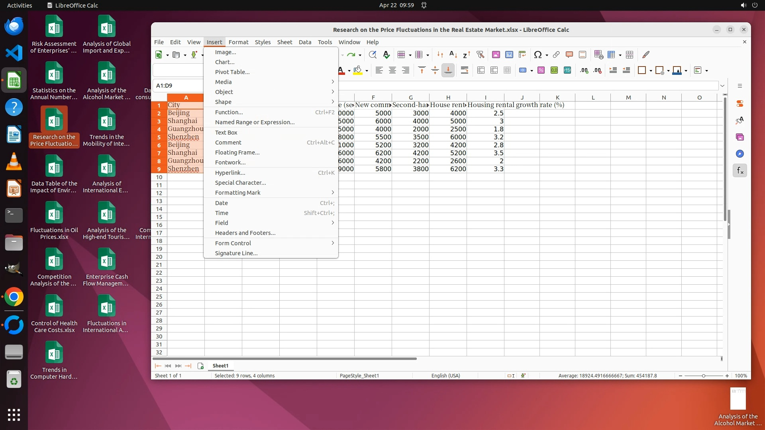Viewport: 765px width, 430px height.
Task: Toggle the Align Bottom button
Action: (x=448, y=70)
